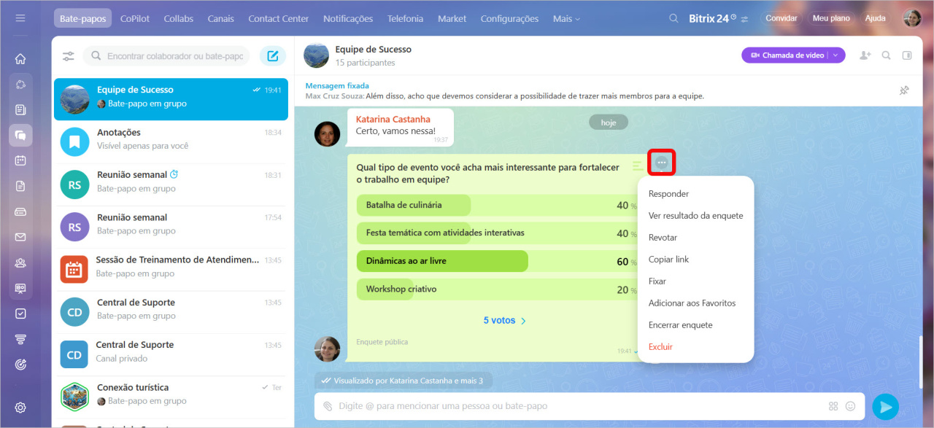This screenshot has width=934, height=428.
Task: Open the mail envelope sidebar icon
Action: tap(20, 237)
